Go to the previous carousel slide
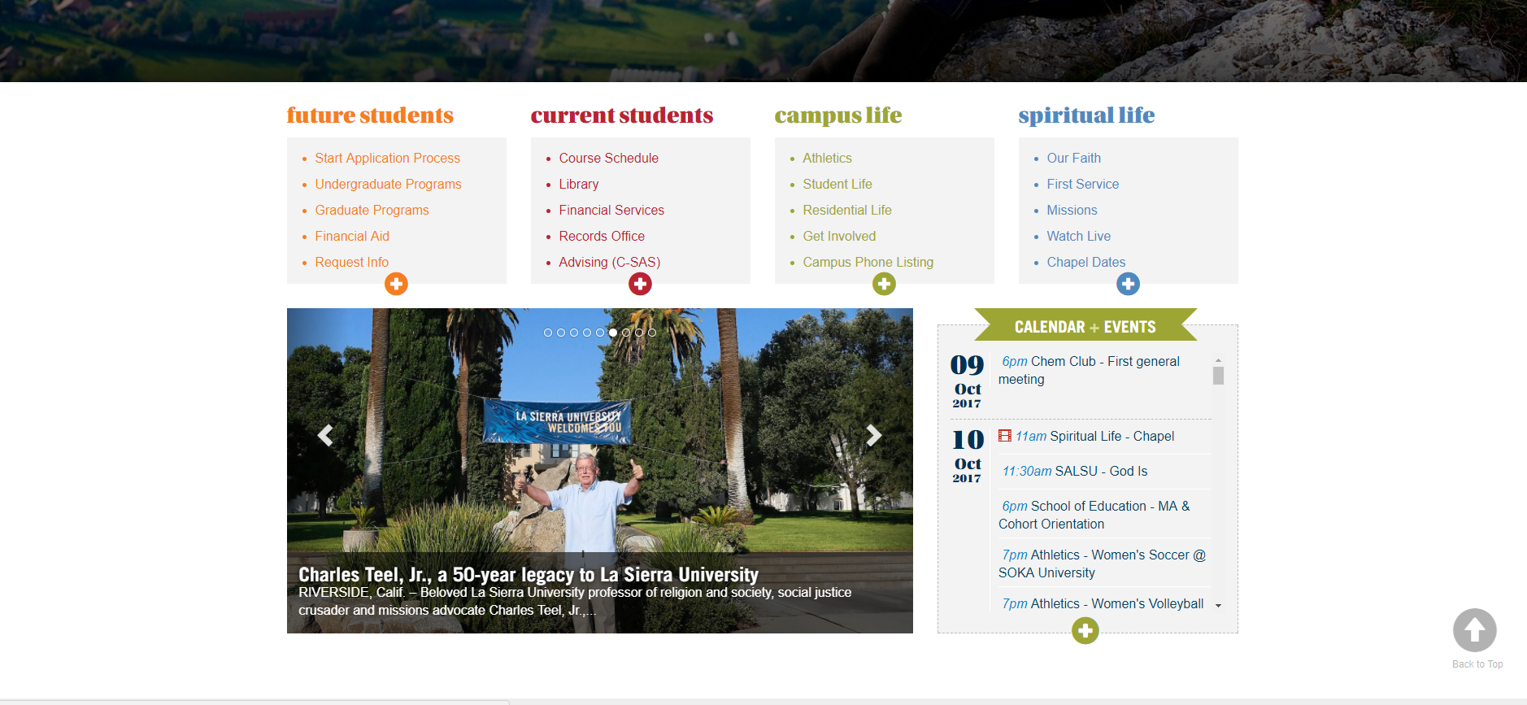Viewport: 1527px width, 705px height. 325,436
